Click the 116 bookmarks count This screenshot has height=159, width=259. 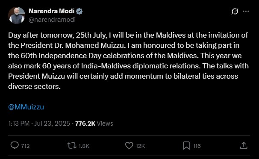[x=197, y=146]
